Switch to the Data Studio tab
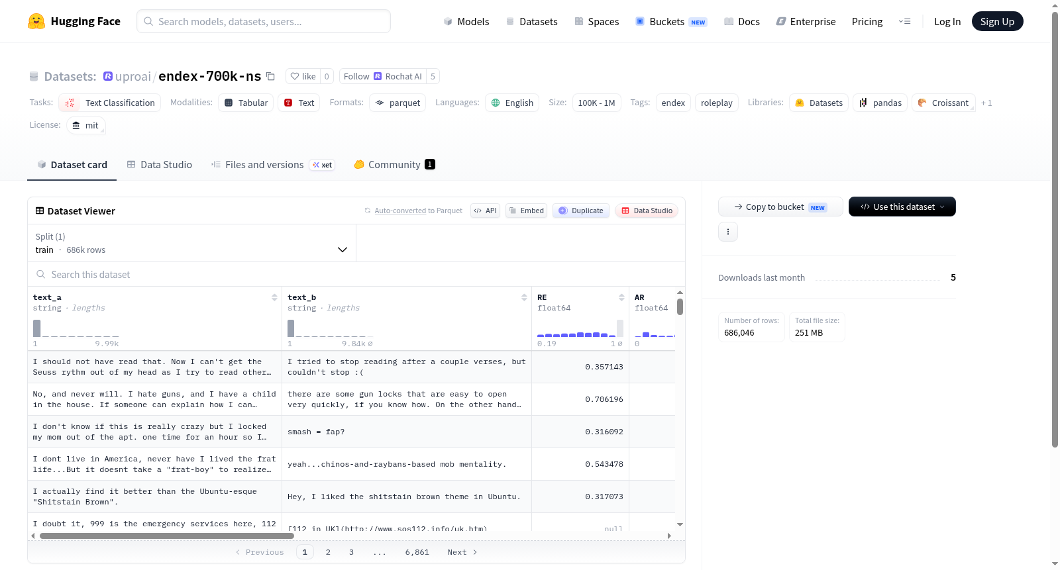The image size is (1060, 570). [x=160, y=164]
